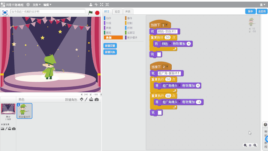Collapse the stage with small arrow
Viewport: 268px width, 151px height.
click(x=101, y=94)
